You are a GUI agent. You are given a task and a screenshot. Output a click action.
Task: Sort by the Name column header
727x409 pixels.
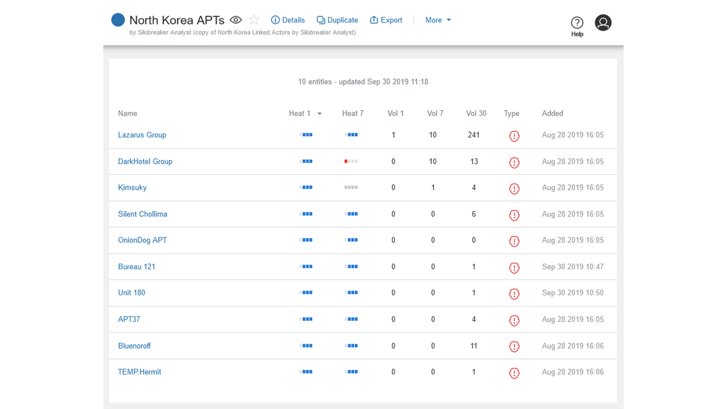pyautogui.click(x=128, y=114)
